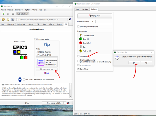Pause calculation in TraceWinVA toolbar
156x116 pixels.
(8, 14)
